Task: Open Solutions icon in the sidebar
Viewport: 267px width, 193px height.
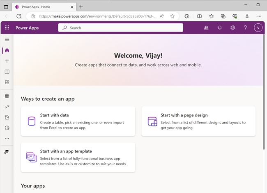Action: point(7,117)
